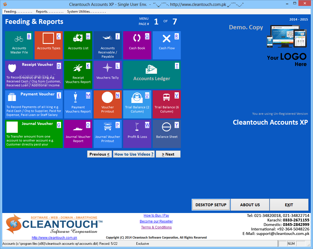Open the Cash Book tile
Screen dimensions: 313x249
click(x=137, y=45)
